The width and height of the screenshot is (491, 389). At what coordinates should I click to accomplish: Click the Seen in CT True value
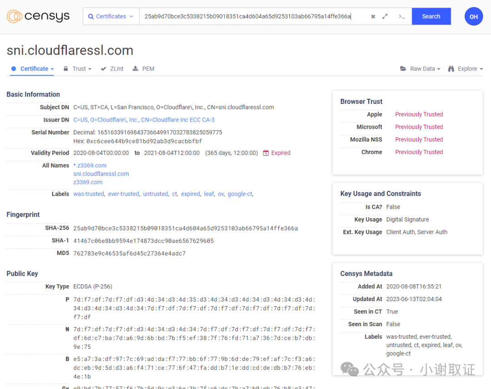[x=392, y=312]
